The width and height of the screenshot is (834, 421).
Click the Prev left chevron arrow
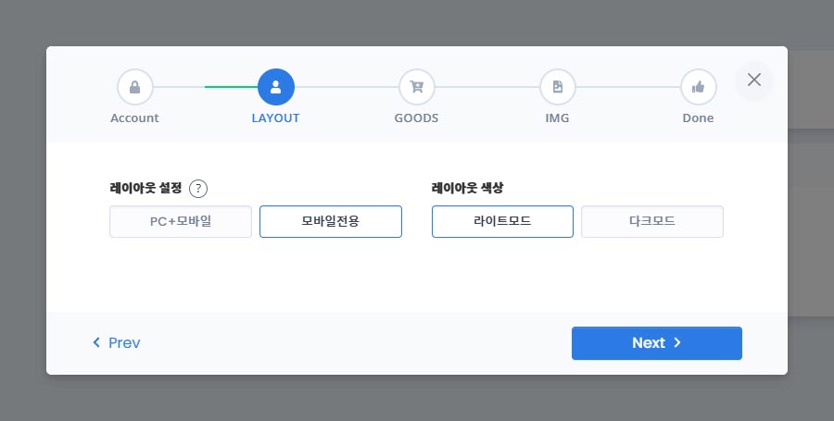pyautogui.click(x=96, y=343)
